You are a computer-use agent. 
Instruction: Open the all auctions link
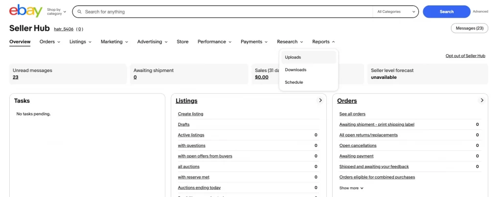pyautogui.click(x=188, y=167)
